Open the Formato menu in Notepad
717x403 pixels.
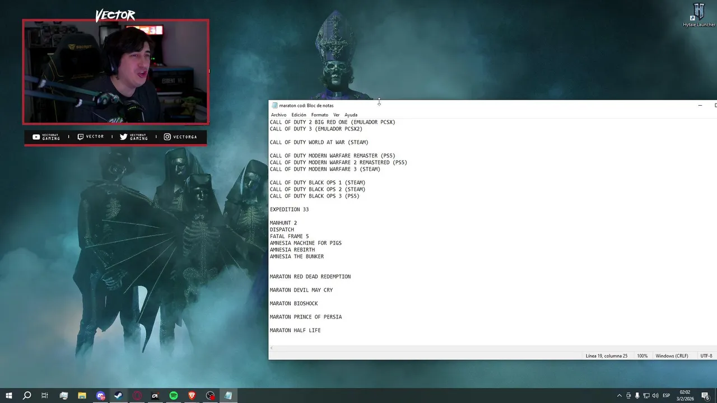[x=320, y=115]
